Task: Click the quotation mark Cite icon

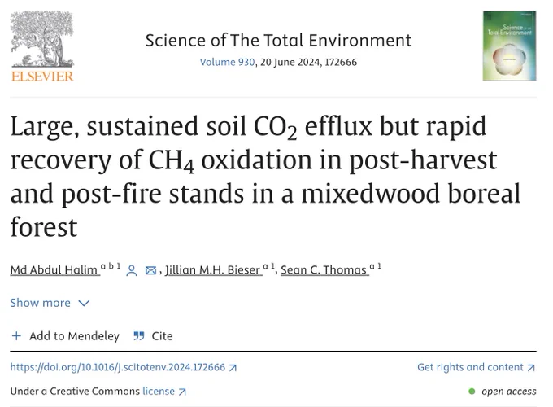Action: [139, 335]
